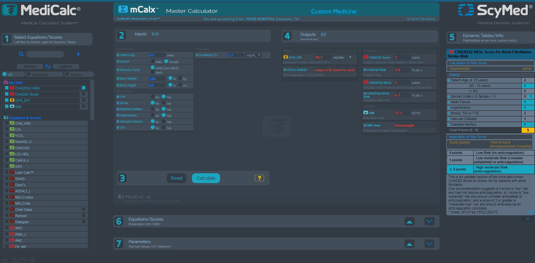Click the abbrevs button

30,66
